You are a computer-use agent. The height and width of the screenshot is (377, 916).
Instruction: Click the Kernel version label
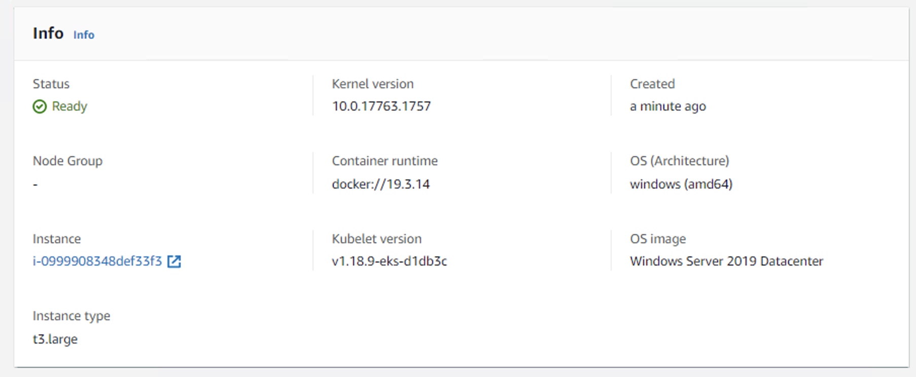pyautogui.click(x=373, y=84)
